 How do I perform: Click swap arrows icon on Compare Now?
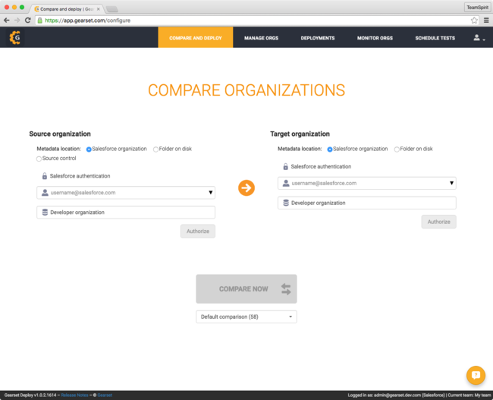click(286, 289)
